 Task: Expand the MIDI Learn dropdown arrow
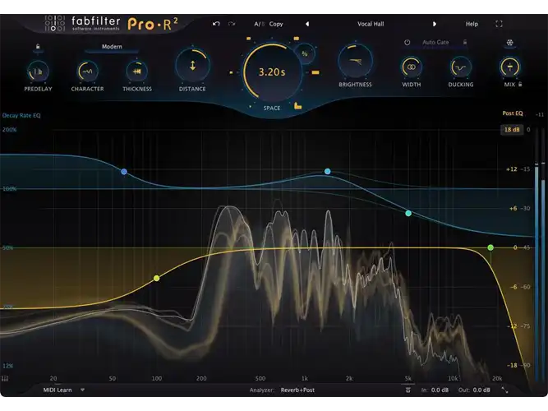[x=82, y=390]
